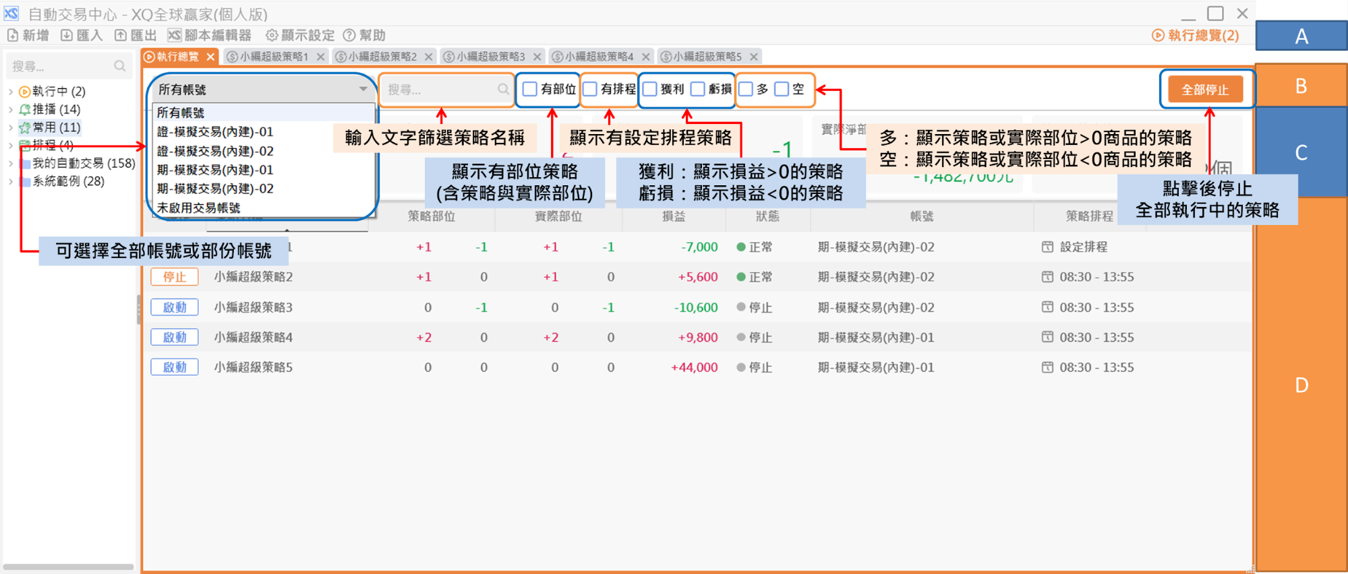Click the left panel horizontal scrollbar
Viewport: 1348px width, 574px height.
pos(69,567)
